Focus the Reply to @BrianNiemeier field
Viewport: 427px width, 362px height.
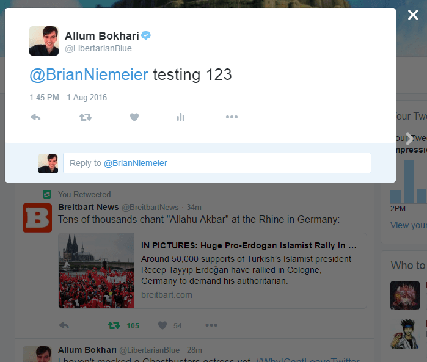(x=217, y=163)
